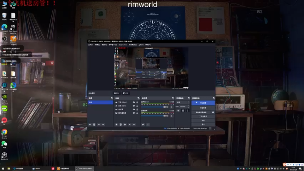
Task: Open virtual camera settings gear icon
Action: coord(213,112)
